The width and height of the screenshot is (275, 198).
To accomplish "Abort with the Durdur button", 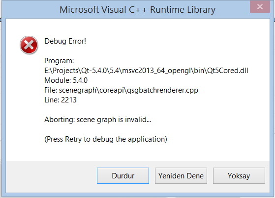I will pos(123,175).
